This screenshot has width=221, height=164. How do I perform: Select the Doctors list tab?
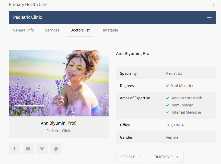80,30
